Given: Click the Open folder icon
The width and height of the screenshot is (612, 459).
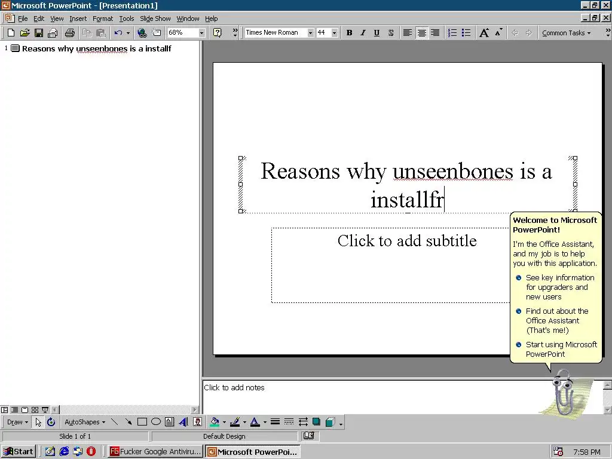Looking at the screenshot, I should (25, 33).
